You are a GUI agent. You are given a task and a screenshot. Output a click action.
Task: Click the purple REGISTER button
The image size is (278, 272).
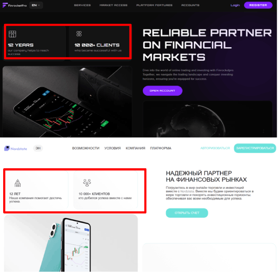coord(258,5)
